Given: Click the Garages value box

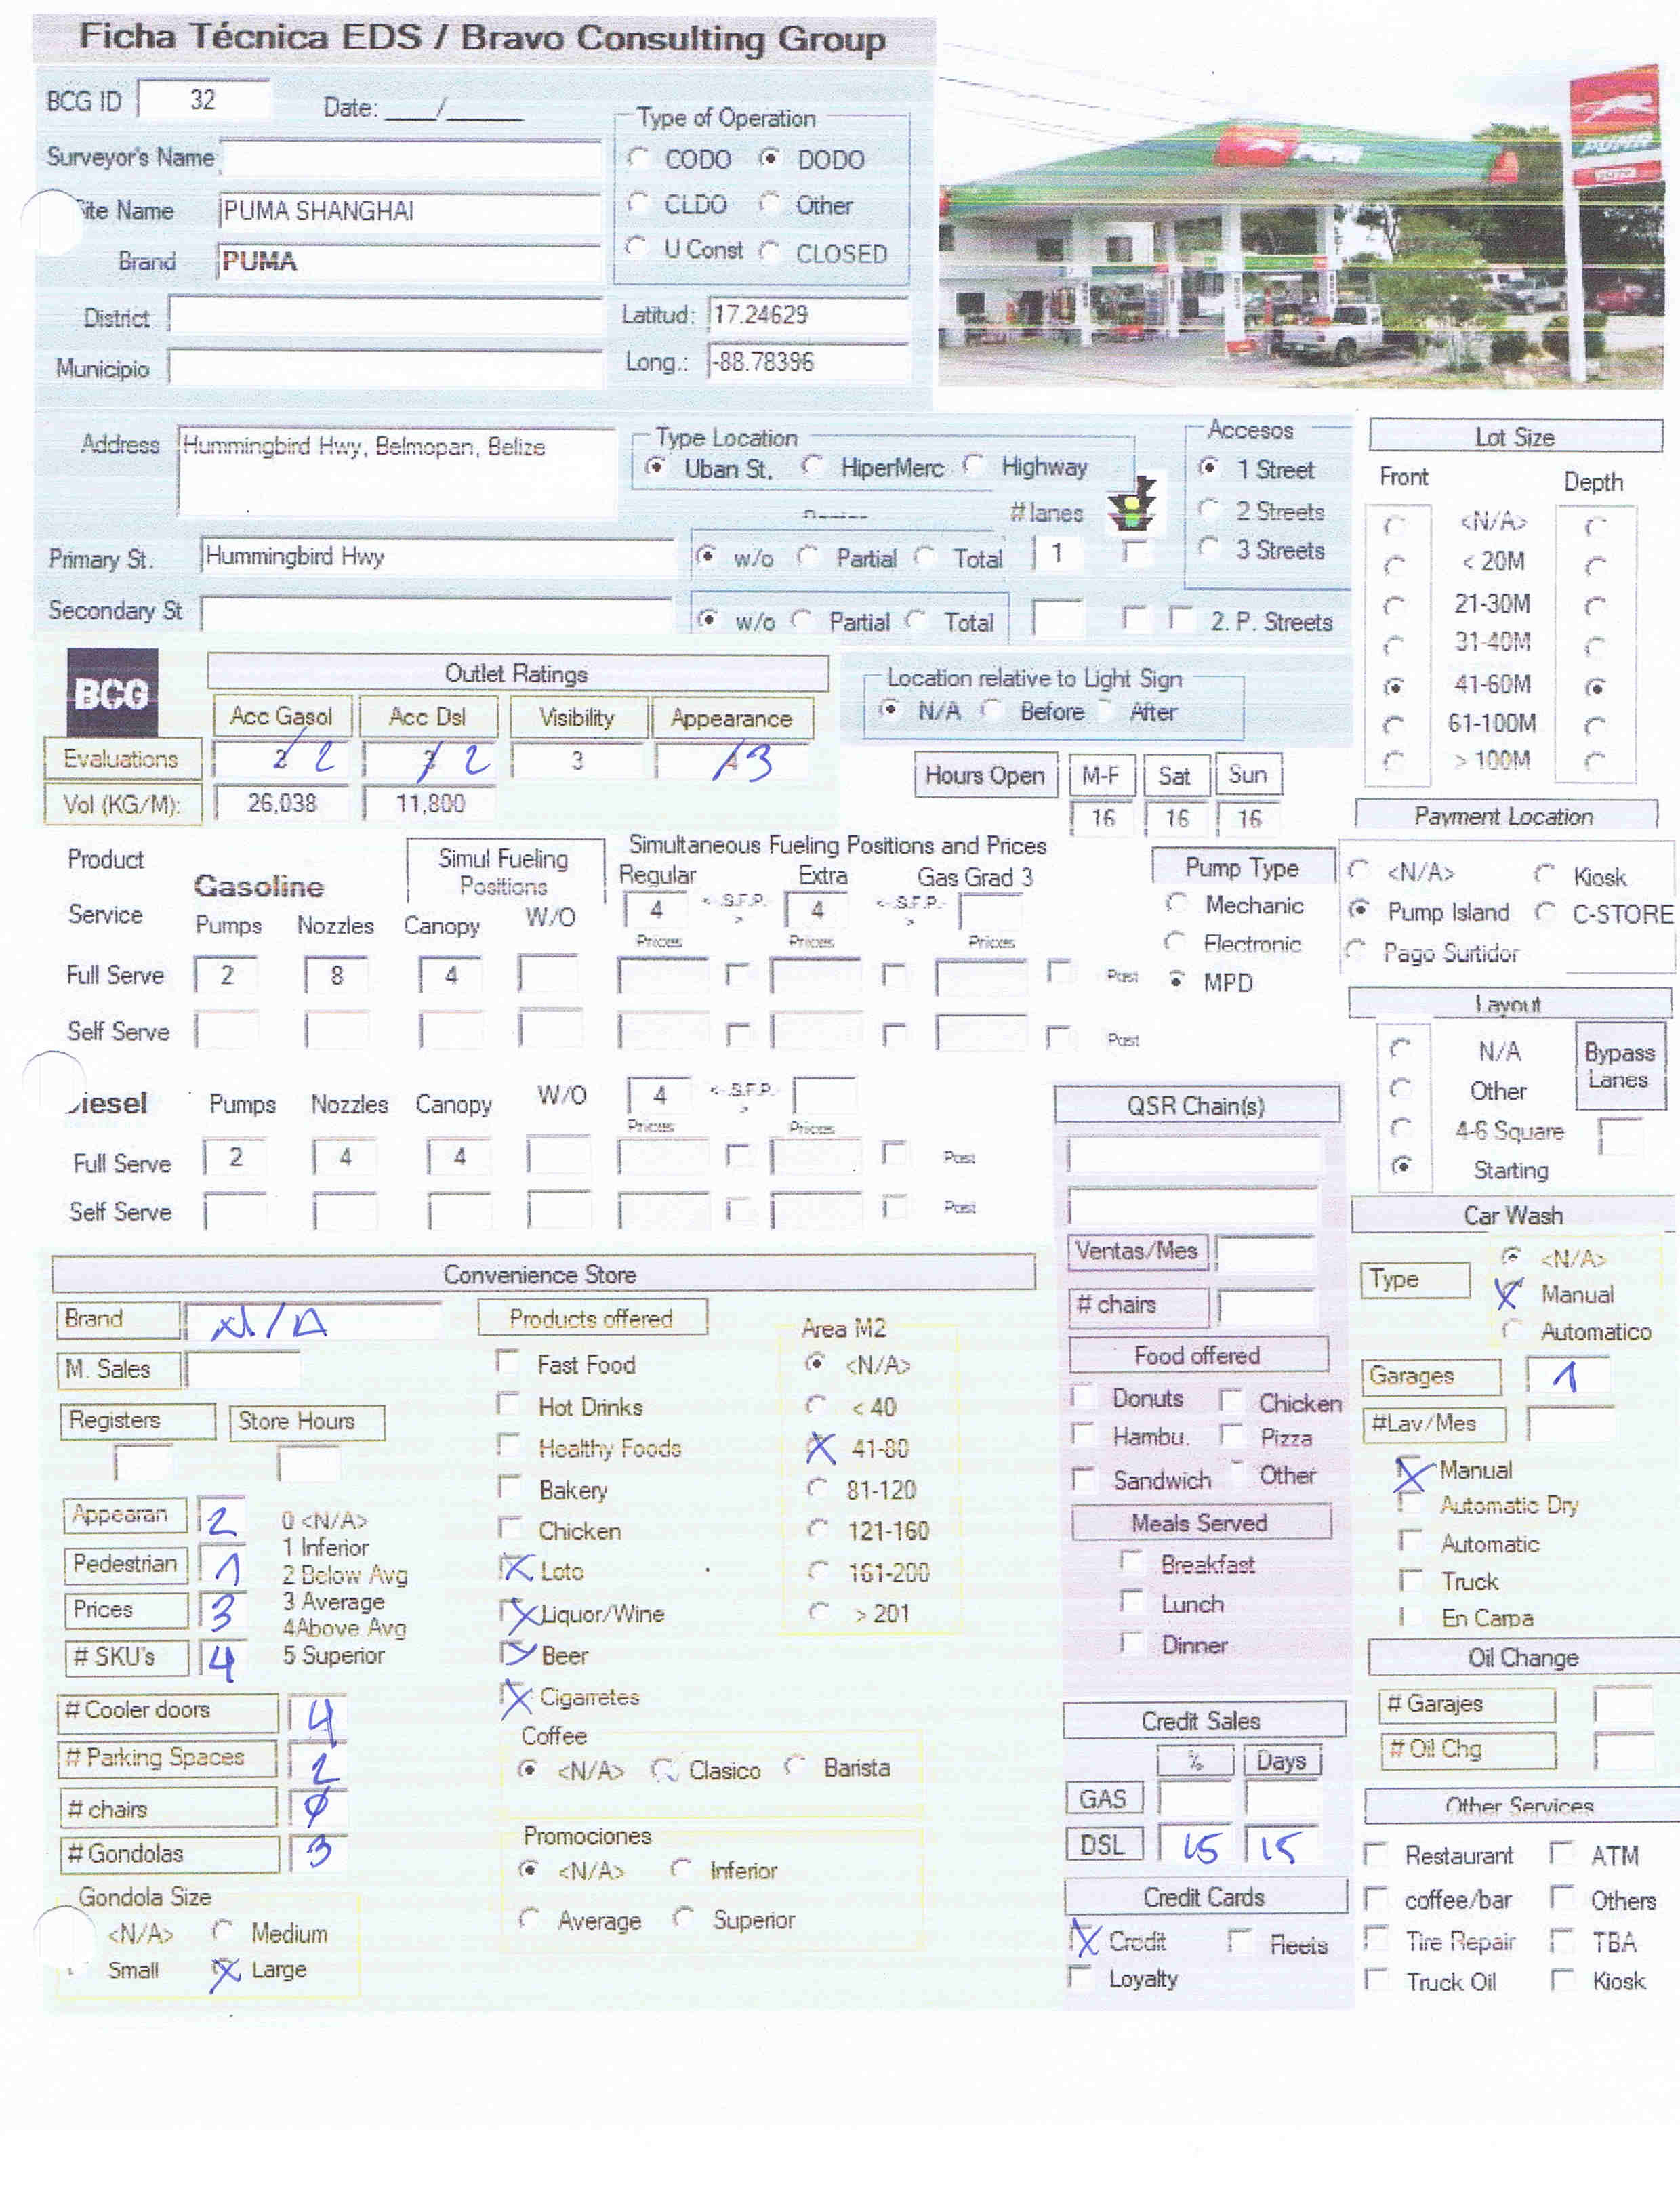Looking at the screenshot, I should [x=1570, y=1375].
